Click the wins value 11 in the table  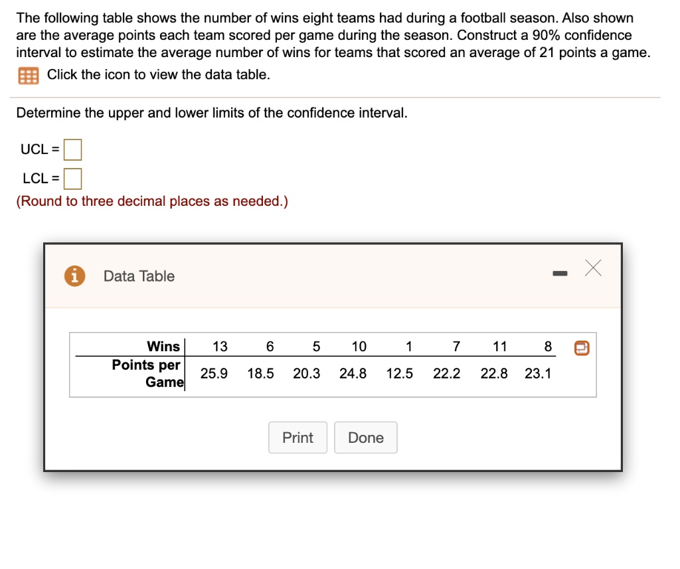click(x=499, y=346)
